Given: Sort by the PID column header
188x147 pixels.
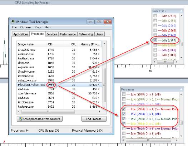Looking at the screenshot, I should tap(55, 44).
